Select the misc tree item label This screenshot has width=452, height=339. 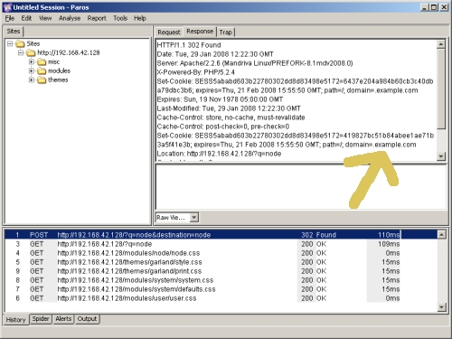[x=53, y=61]
